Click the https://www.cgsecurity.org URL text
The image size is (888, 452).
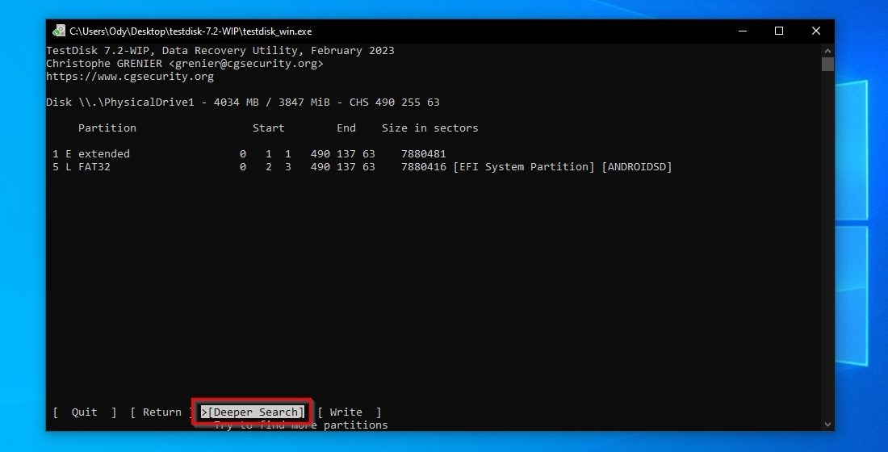[x=130, y=77]
